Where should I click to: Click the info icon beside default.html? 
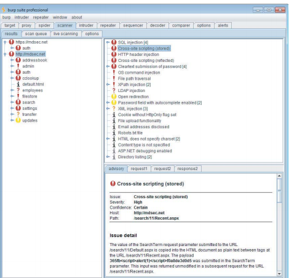tap(18, 84)
